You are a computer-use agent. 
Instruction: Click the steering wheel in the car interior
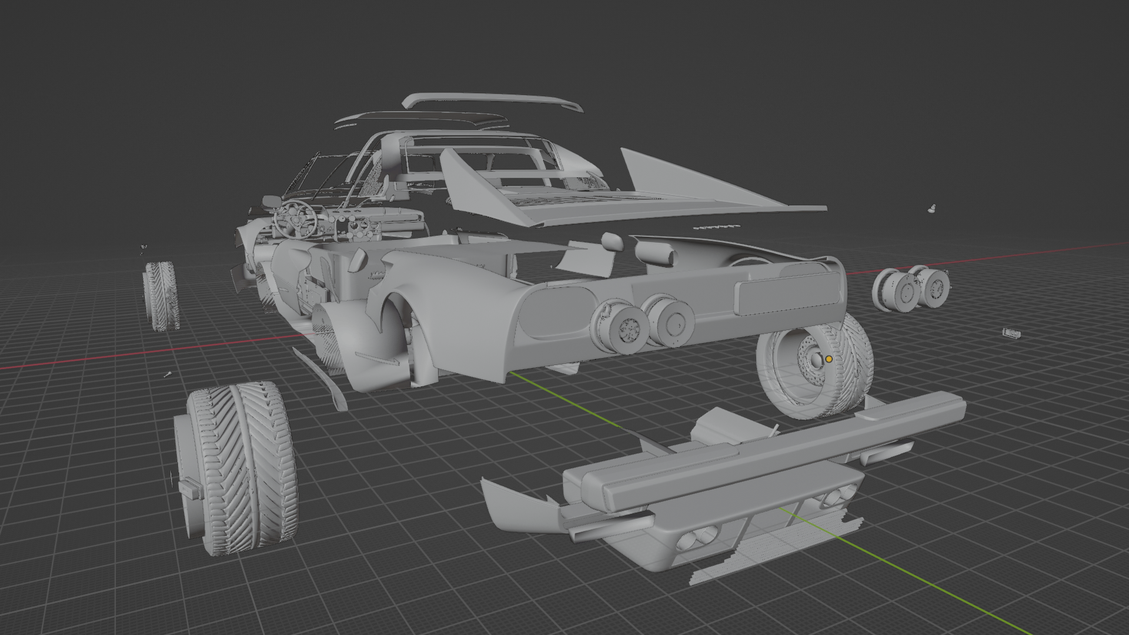coord(295,218)
